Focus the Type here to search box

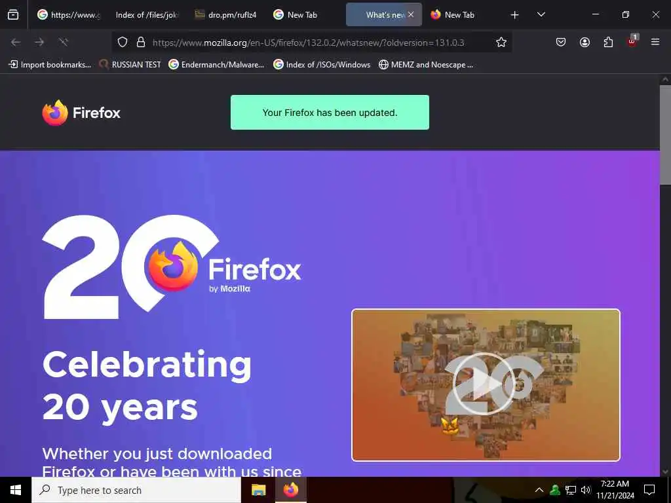click(136, 490)
